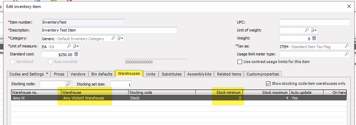This screenshot has width=356, height=125.
Task: Click the serial number mask field
Action: (x=156, y=62)
